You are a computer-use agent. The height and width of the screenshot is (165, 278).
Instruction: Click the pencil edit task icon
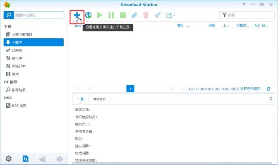pyautogui.click(x=134, y=15)
